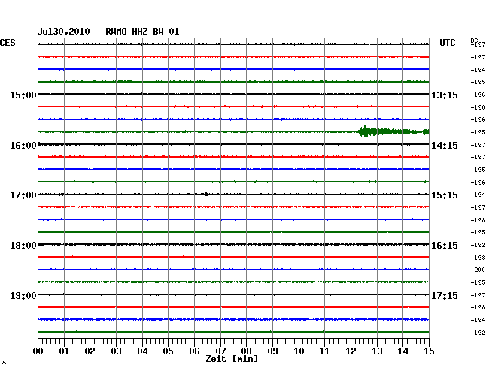Click the date label Jul30,2010
Image resolution: width=489 pixels, height=371 pixels.
(x=64, y=32)
